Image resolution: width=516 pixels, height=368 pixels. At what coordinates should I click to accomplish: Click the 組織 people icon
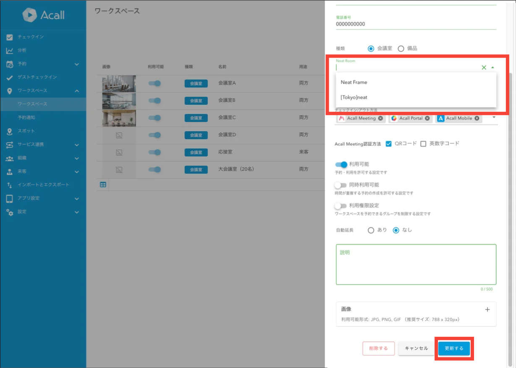point(10,158)
